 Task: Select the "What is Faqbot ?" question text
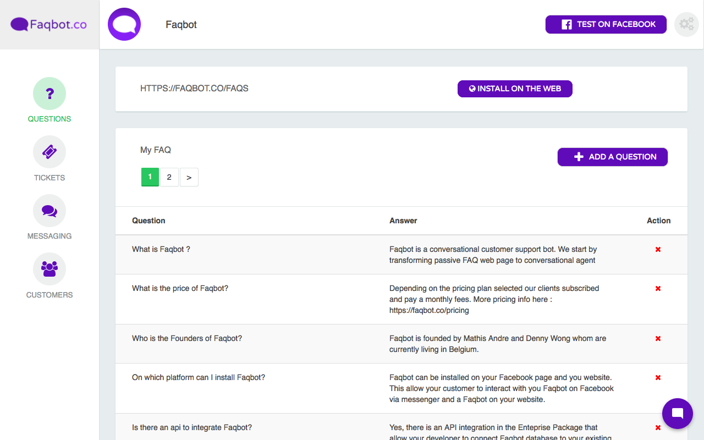161,249
